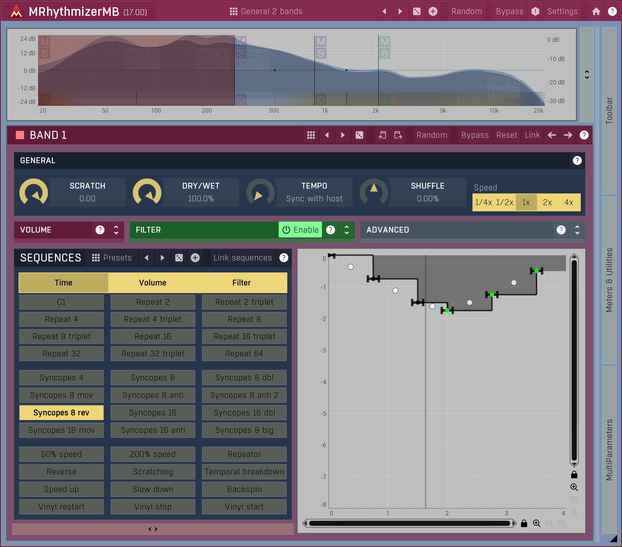Switch to the Volume sequences tab
Viewport: 622px width, 547px height.
click(x=153, y=283)
